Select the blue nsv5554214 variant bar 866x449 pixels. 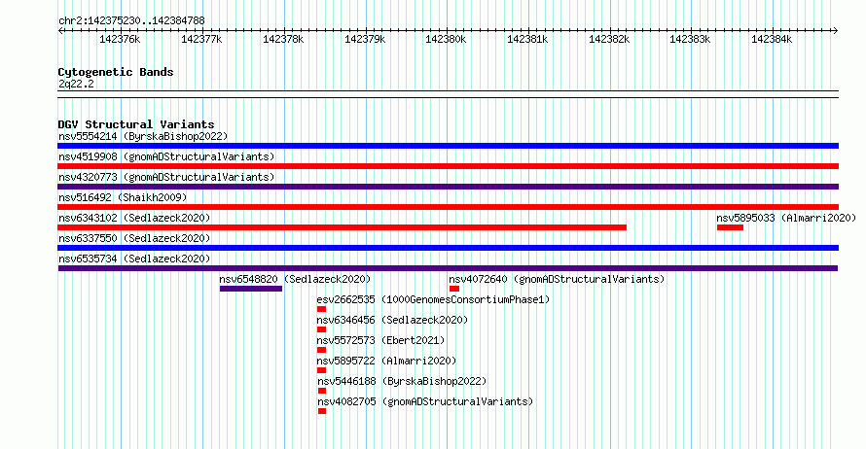click(448, 146)
